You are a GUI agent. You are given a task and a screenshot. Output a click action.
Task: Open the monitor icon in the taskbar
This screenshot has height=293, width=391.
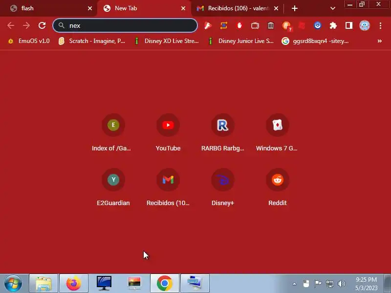click(104, 283)
